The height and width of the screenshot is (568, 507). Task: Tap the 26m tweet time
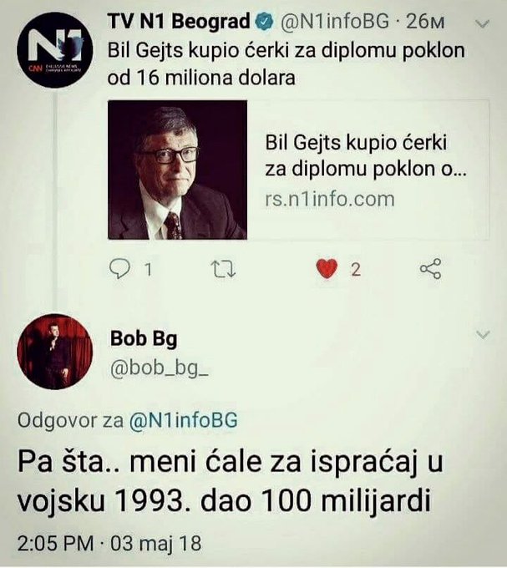pos(425,22)
